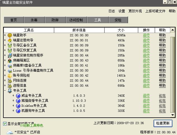Click the scrollbar down arrow
This screenshot has width=177, height=135.
click(173, 115)
